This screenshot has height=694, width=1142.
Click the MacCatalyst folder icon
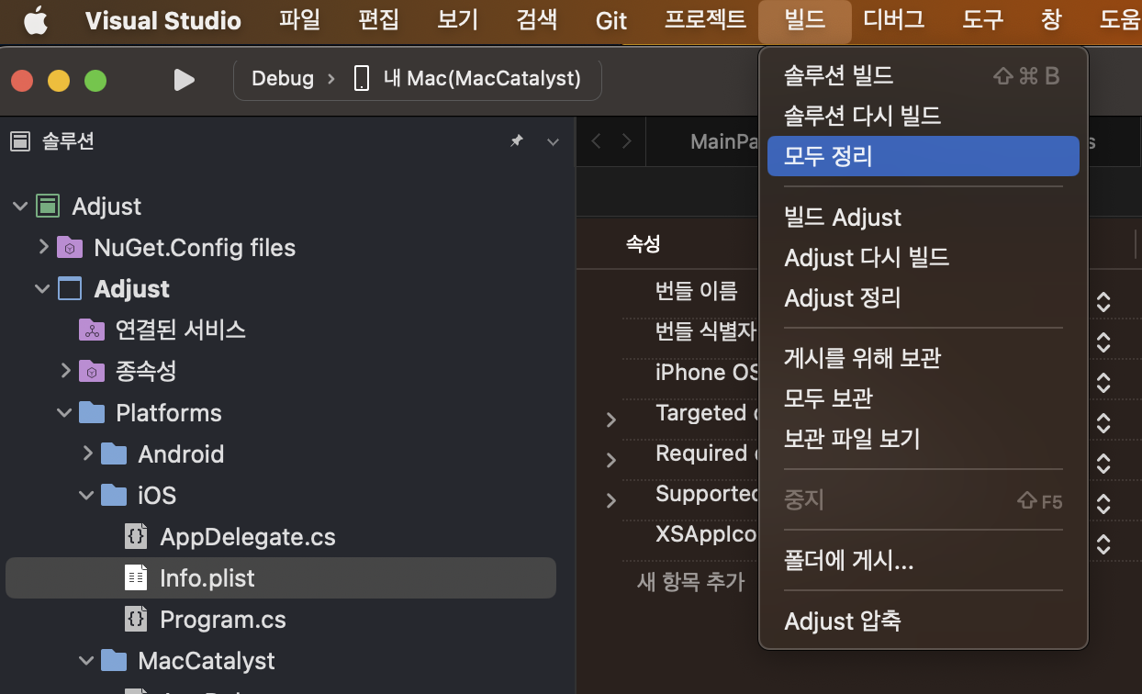[113, 660]
